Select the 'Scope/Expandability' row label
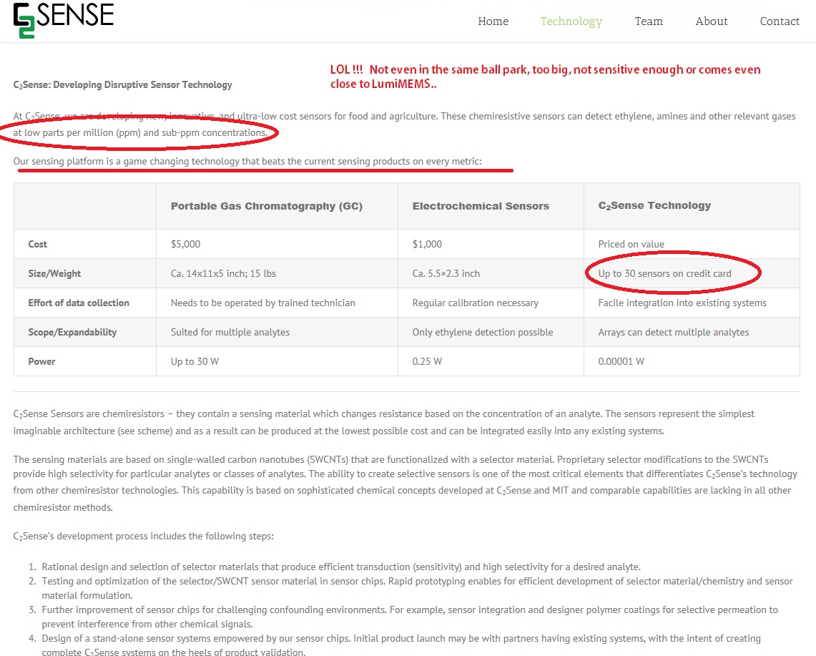This screenshot has height=656, width=816. 72,332
